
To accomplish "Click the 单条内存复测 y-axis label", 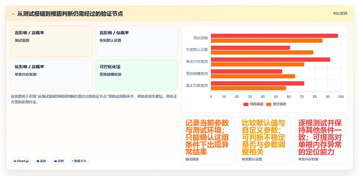I will pos(197,62).
